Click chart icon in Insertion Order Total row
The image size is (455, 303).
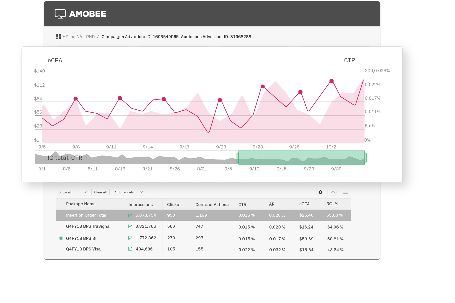coord(130,215)
